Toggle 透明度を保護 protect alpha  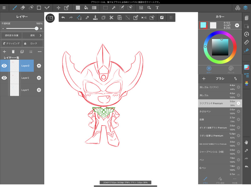tap(11, 35)
